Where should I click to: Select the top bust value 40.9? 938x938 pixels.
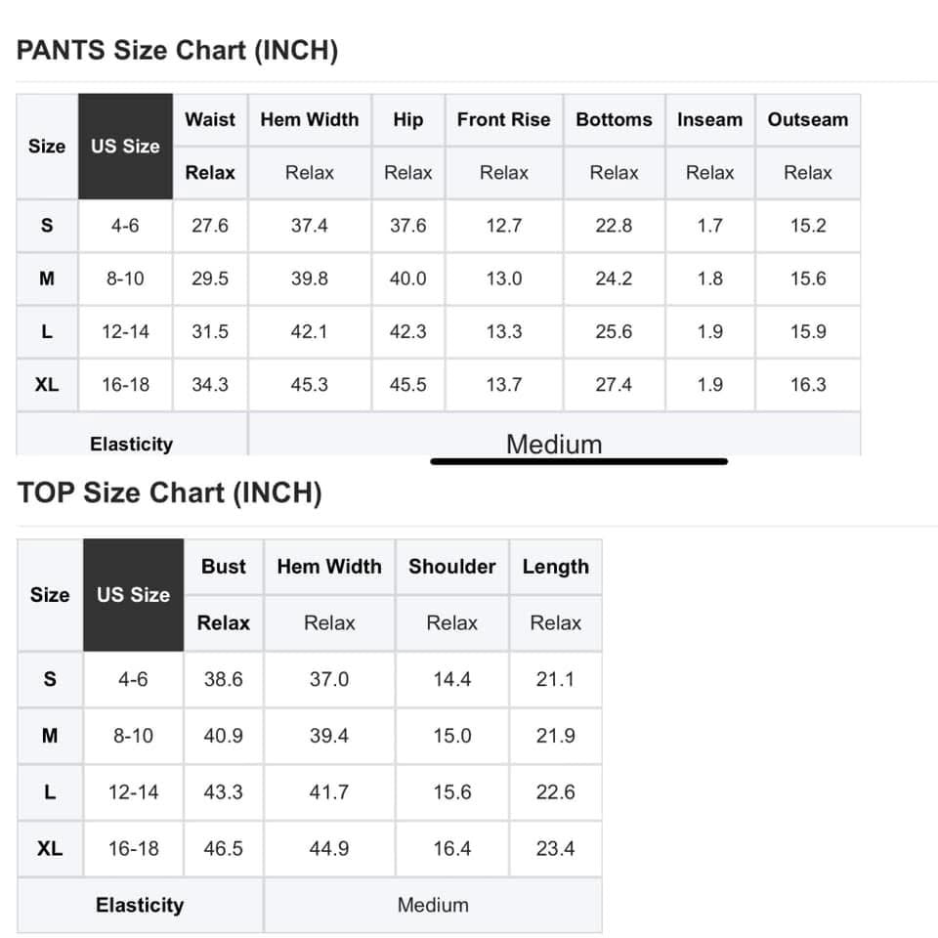[223, 736]
